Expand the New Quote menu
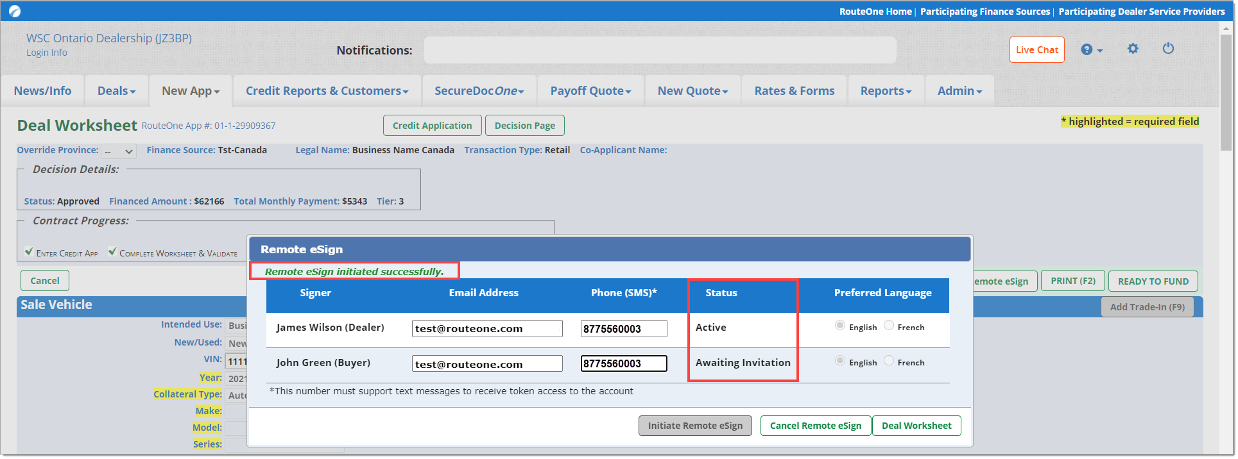 tap(692, 91)
